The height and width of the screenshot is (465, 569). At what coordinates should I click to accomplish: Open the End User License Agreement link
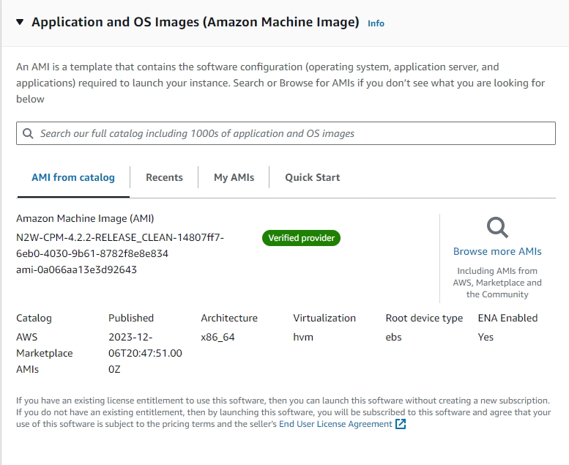click(335, 424)
